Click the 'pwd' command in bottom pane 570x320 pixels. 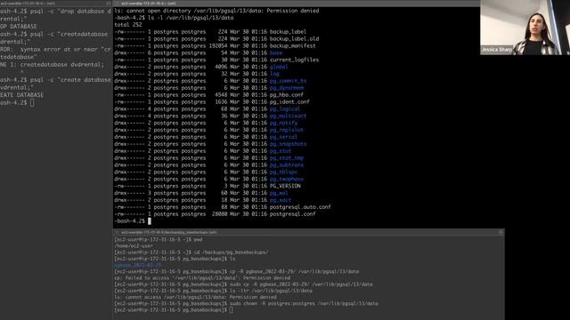pos(198,240)
